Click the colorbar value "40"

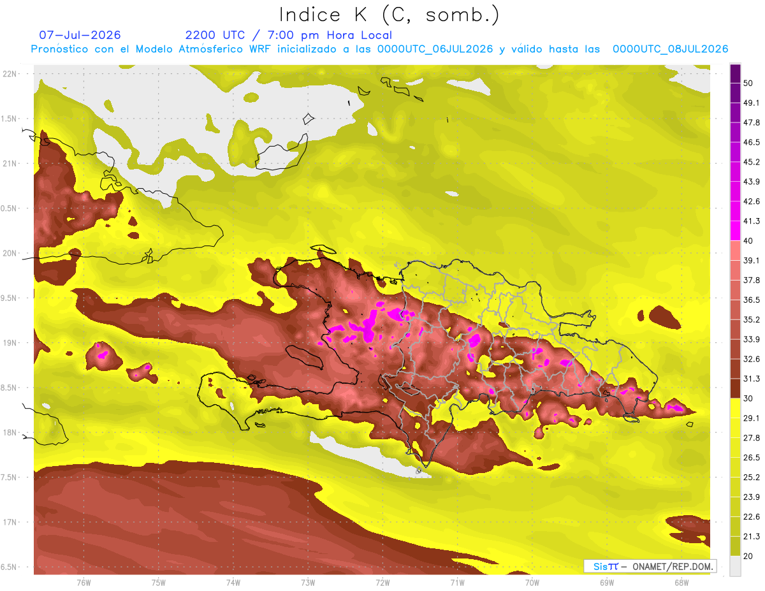(x=748, y=240)
